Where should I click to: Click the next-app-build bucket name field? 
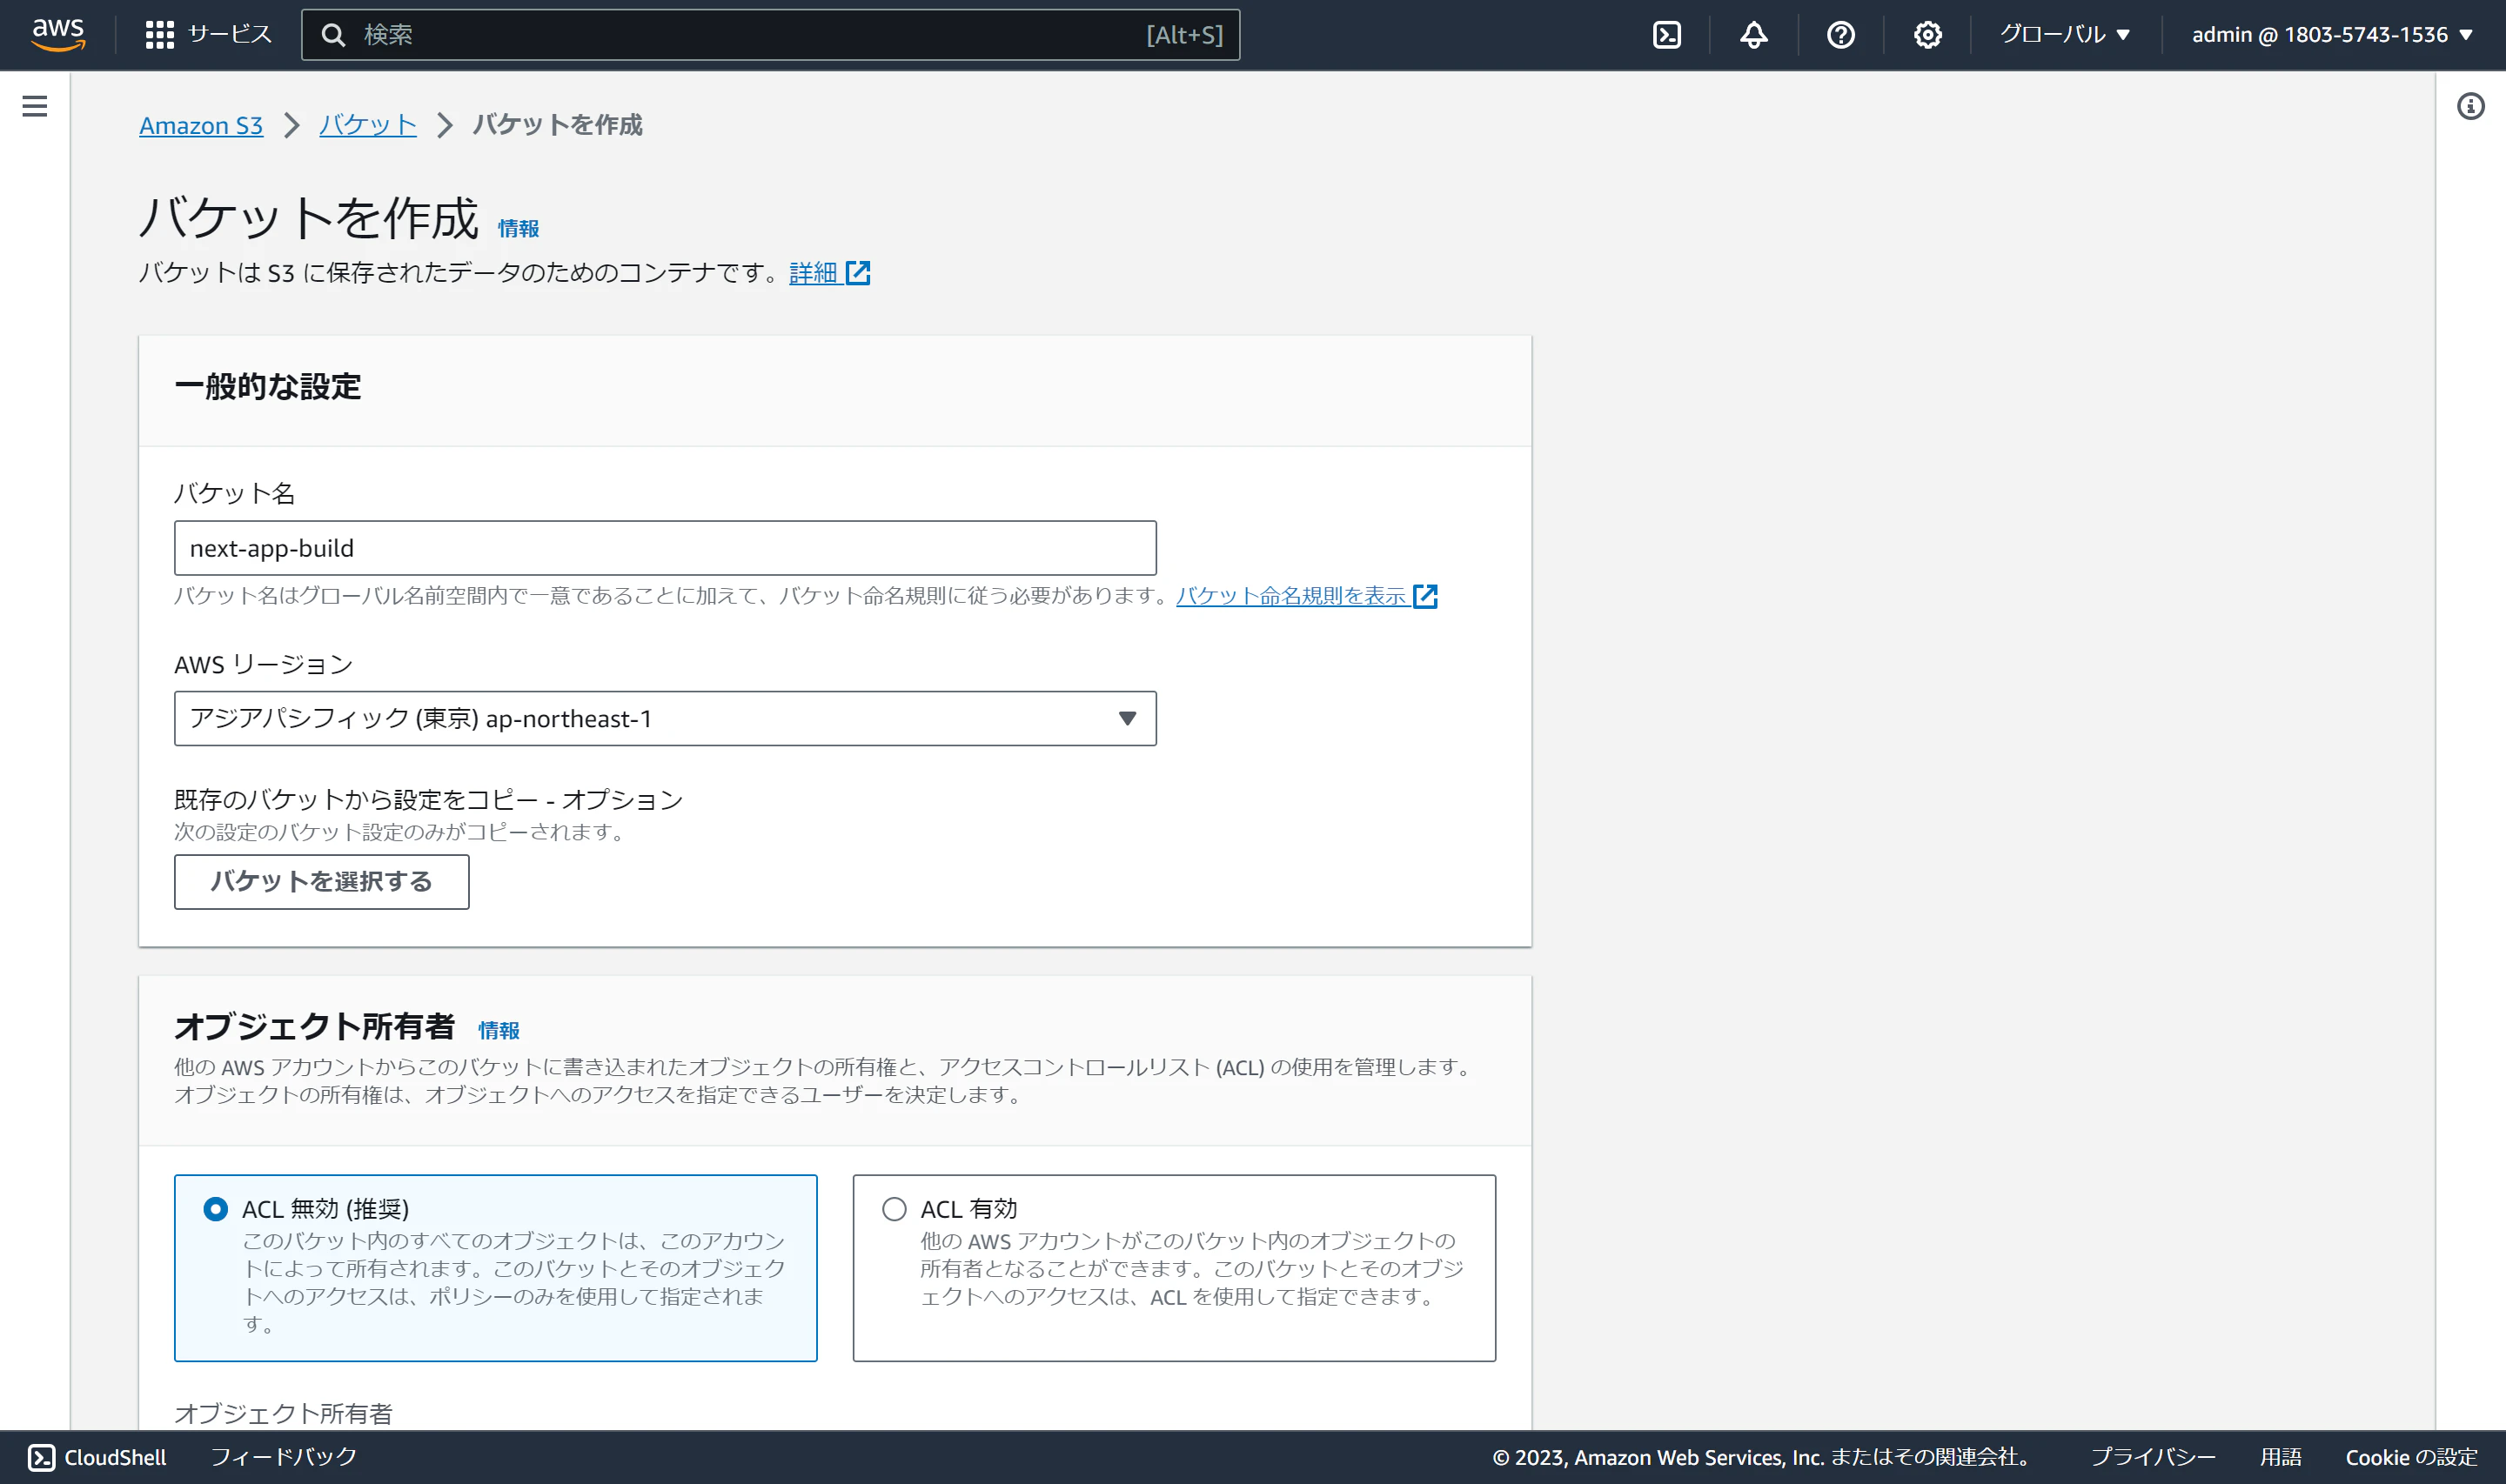665,547
